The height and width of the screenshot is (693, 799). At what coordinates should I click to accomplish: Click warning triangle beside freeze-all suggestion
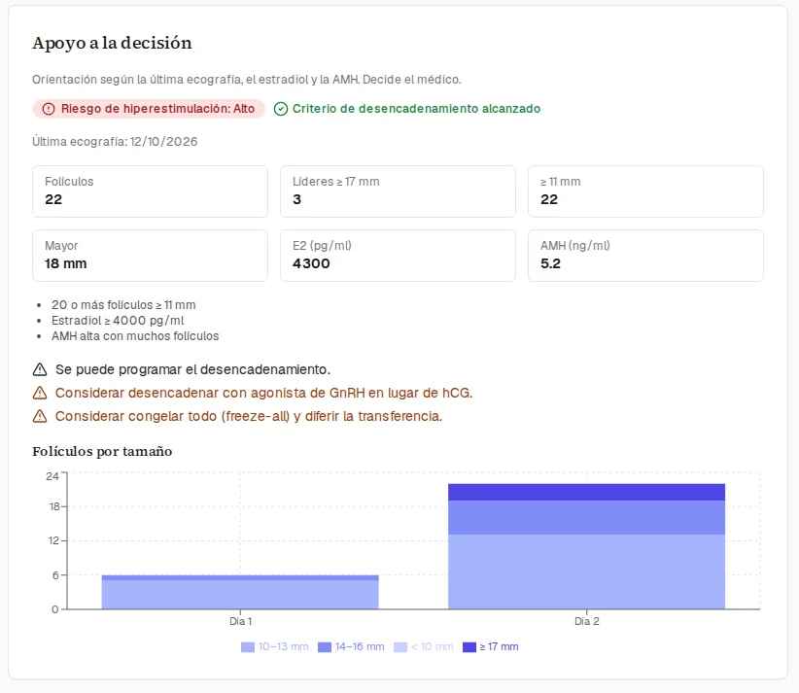(x=40, y=416)
